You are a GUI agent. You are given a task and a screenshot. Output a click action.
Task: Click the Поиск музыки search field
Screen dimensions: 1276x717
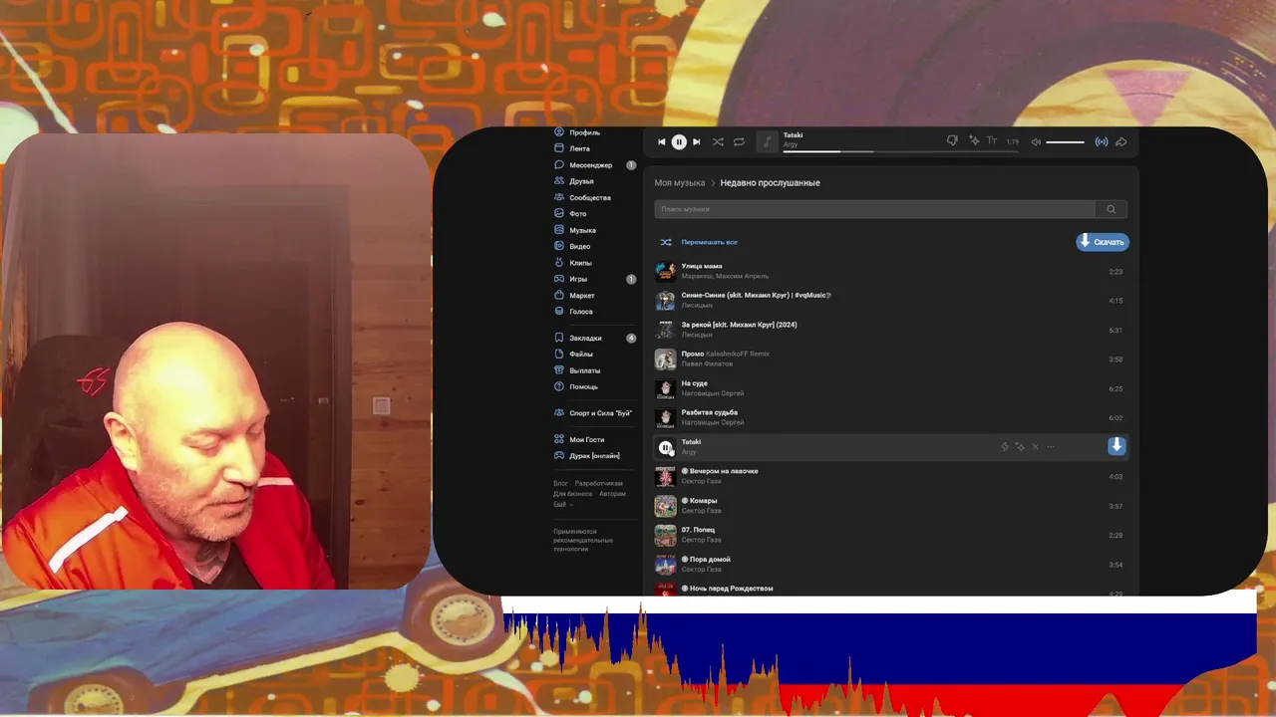pyautogui.click(x=874, y=209)
